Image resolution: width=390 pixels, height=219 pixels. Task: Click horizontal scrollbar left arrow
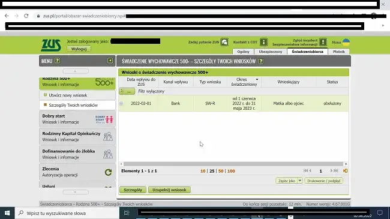[x=121, y=164]
